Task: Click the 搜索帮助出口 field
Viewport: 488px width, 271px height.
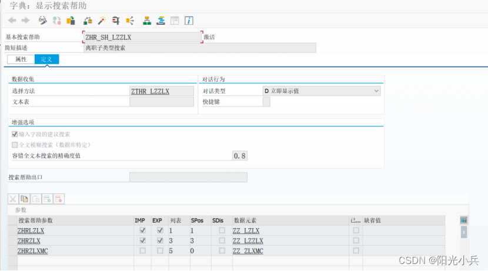Action: (x=188, y=177)
